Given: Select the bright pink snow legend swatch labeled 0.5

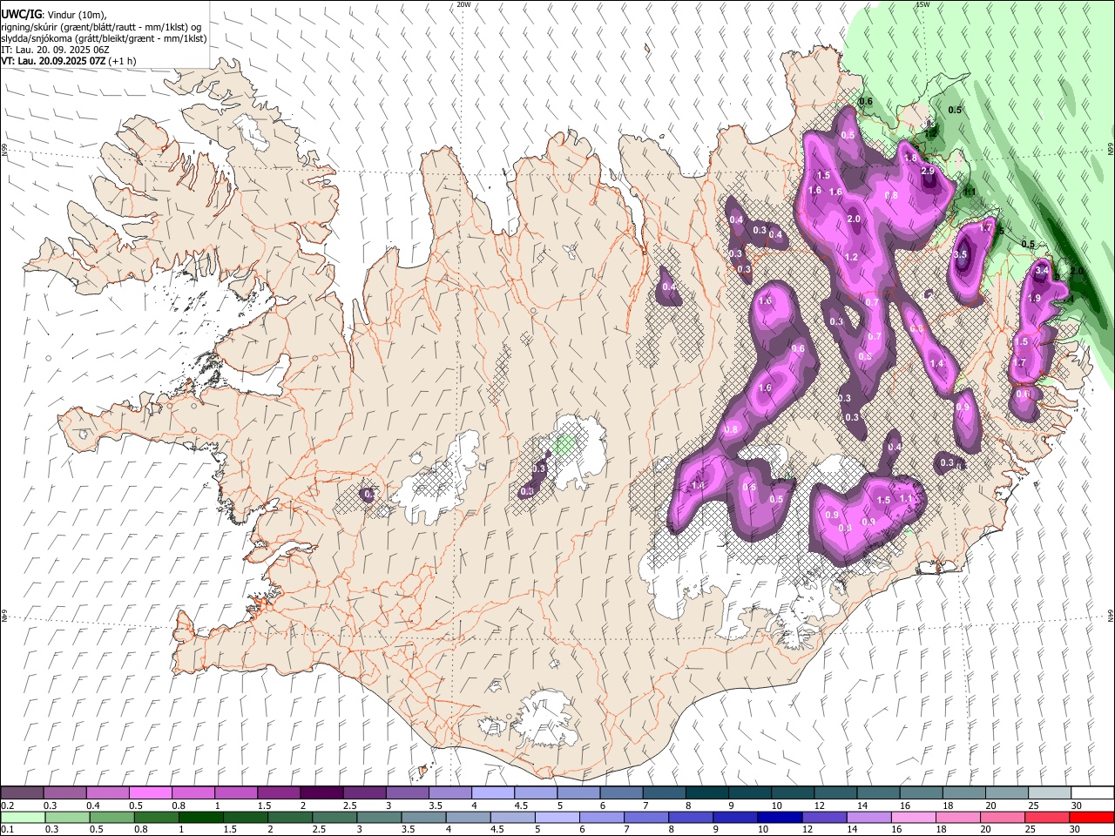Looking at the screenshot, I should [x=151, y=793].
